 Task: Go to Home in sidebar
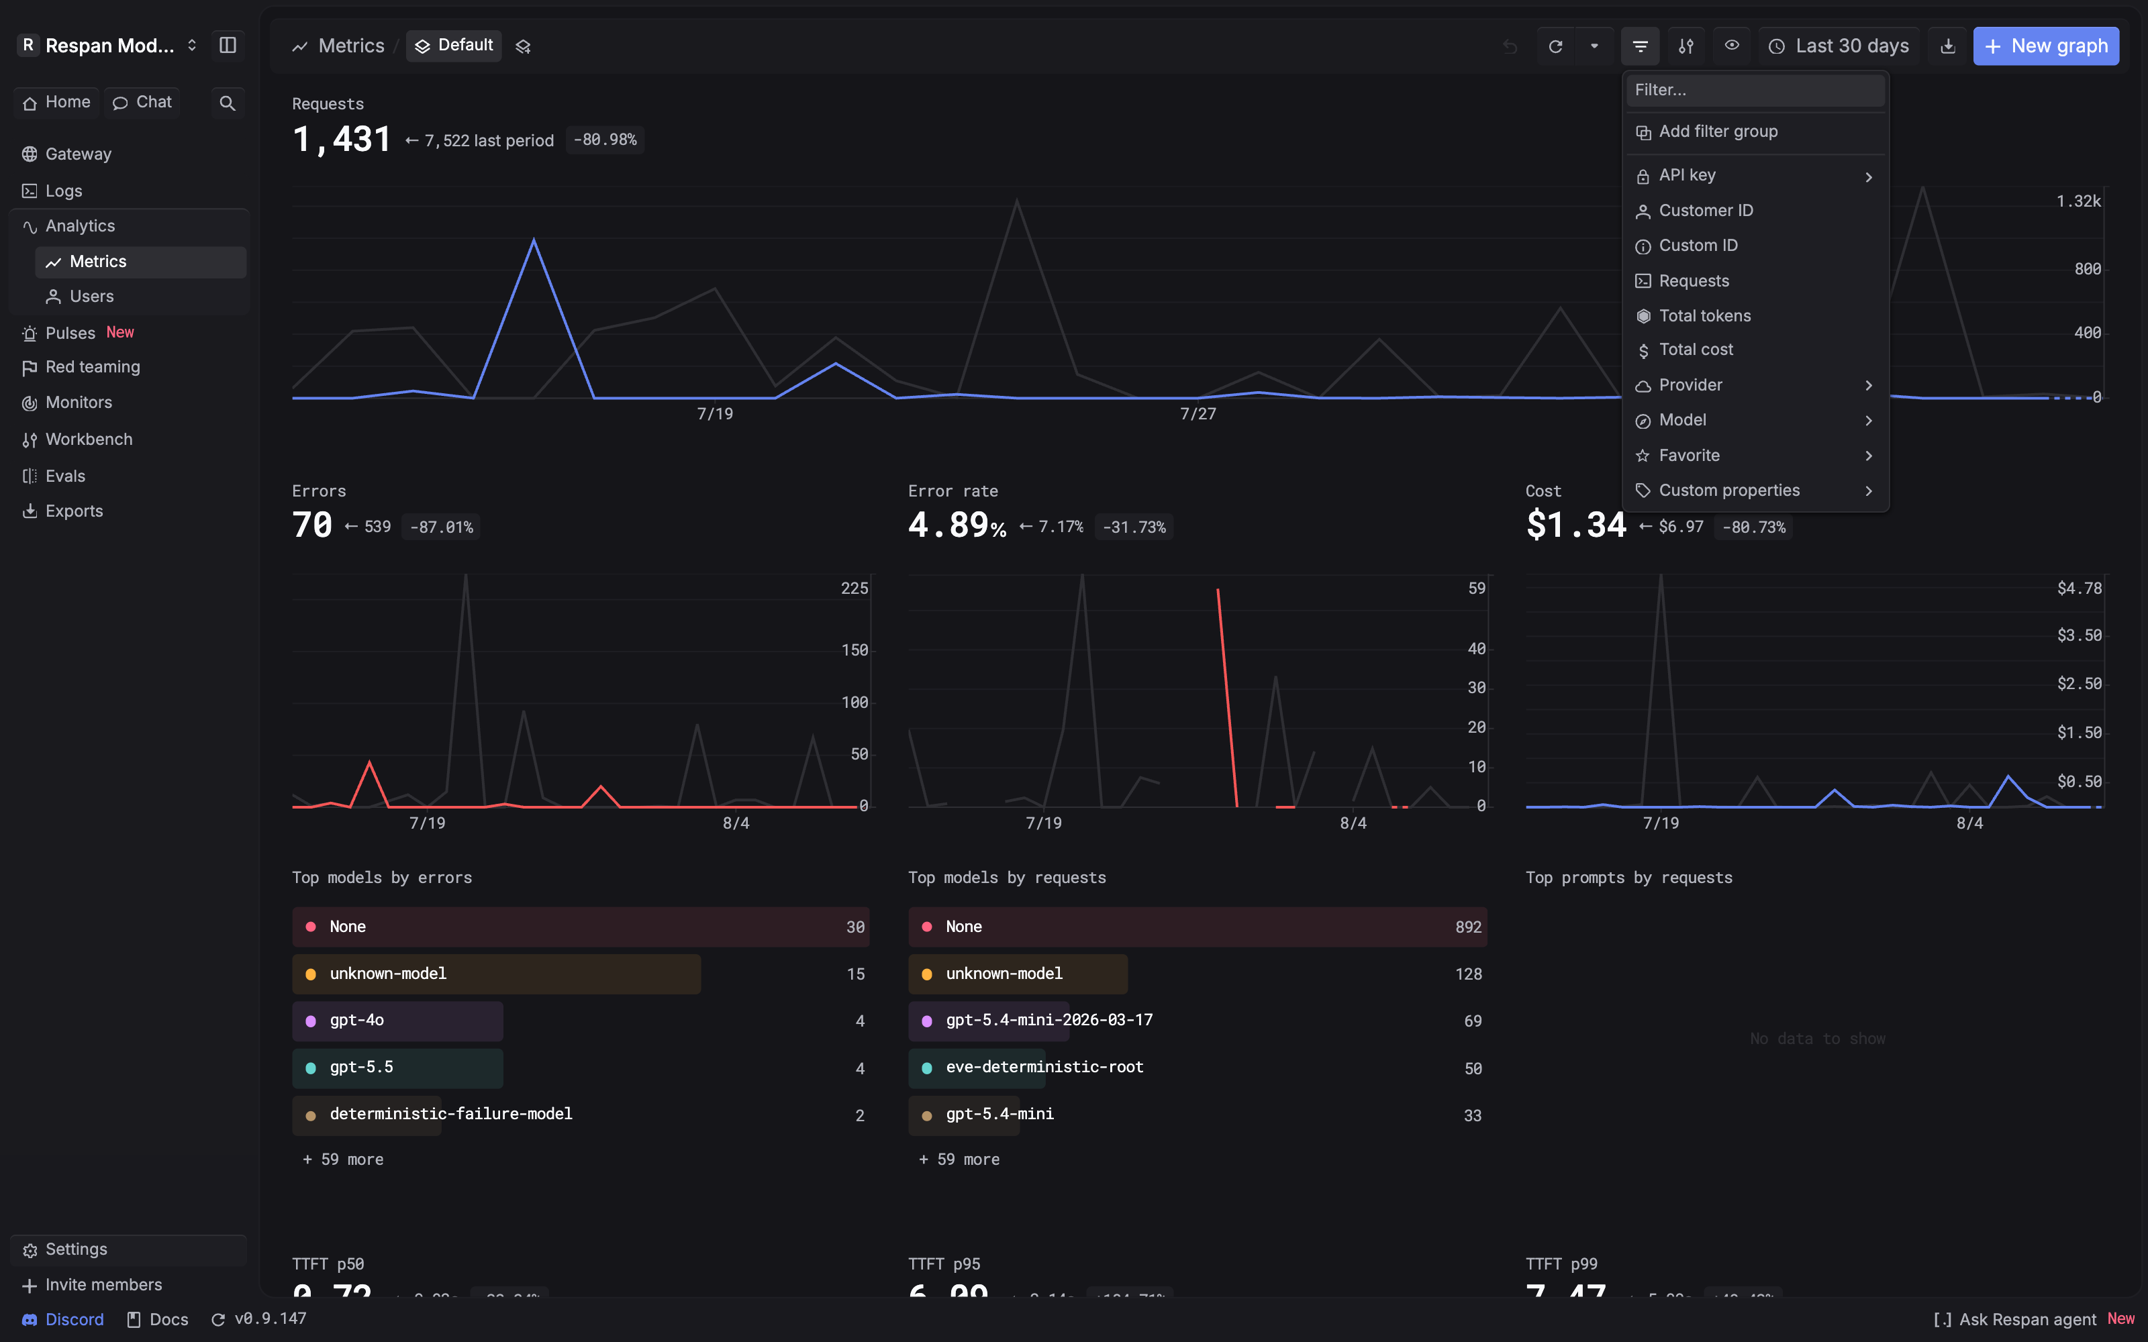(57, 102)
